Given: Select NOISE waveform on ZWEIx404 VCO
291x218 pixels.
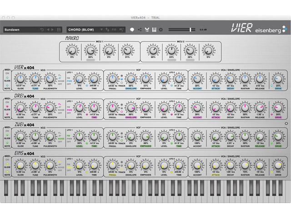Looking at the screenshot, I should click(x=61, y=139).
